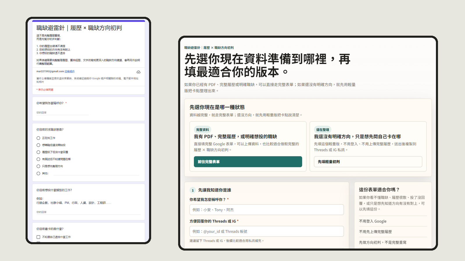Click the 履歷 × 職缺方向初判 breadcrumb text in header
The width and height of the screenshot is (465, 261).
point(219,48)
